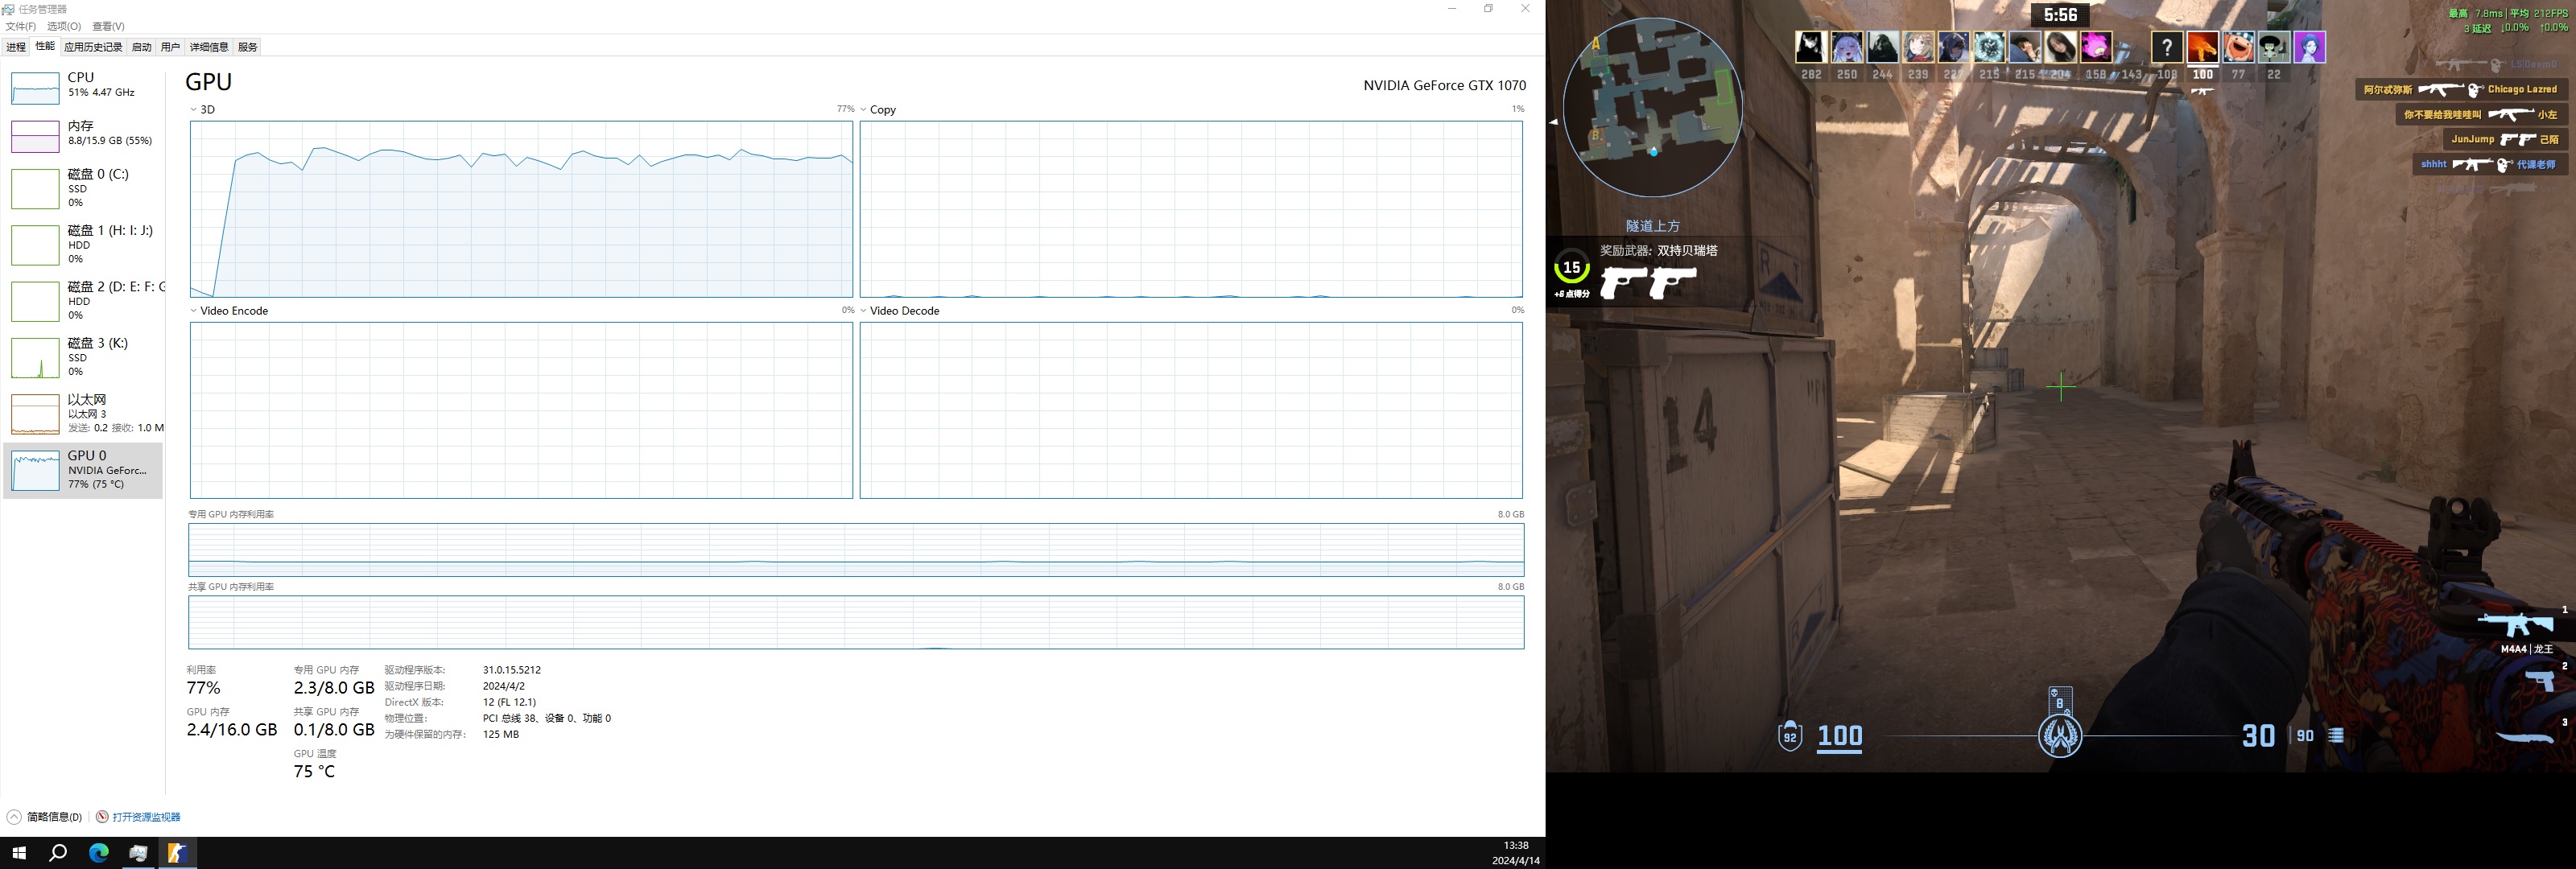Click the shhht kill feed entry

pos(2490,165)
